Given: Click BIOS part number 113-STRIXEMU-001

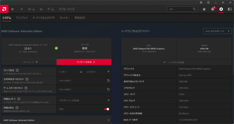Looking at the screenshot, I should click(x=188, y=120).
